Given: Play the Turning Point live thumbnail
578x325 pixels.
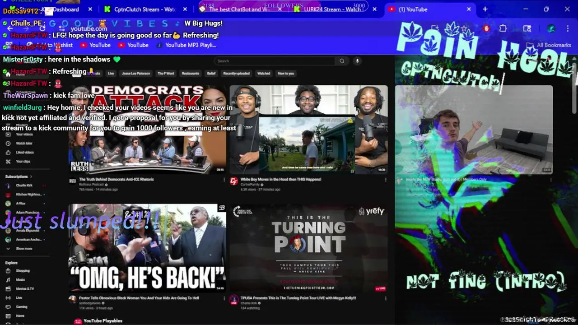Looking at the screenshot, I should [x=309, y=248].
